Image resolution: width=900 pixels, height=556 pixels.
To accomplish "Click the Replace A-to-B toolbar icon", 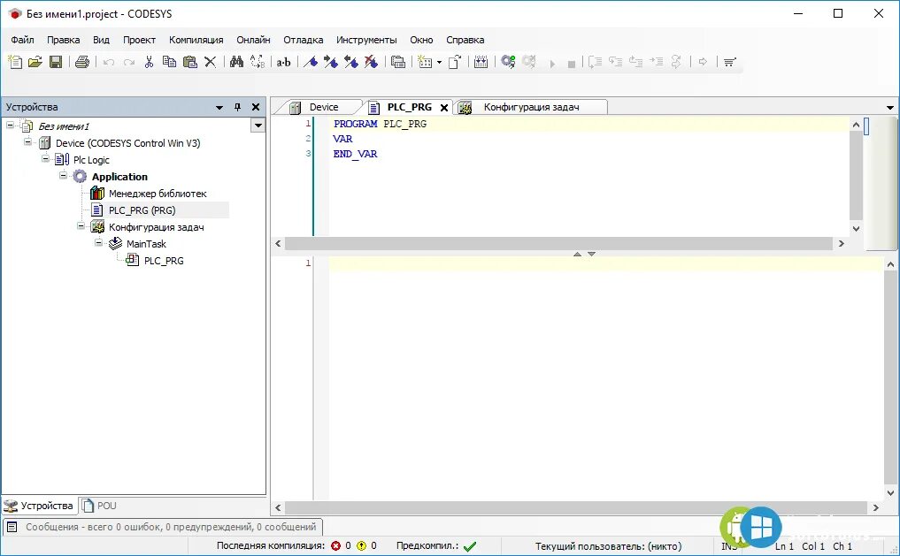I will click(258, 62).
